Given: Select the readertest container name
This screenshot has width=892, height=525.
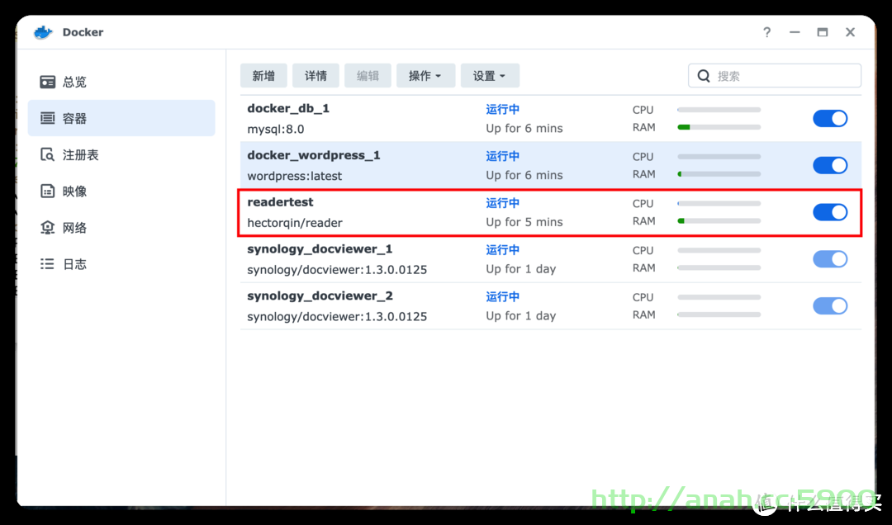Looking at the screenshot, I should pyautogui.click(x=280, y=202).
